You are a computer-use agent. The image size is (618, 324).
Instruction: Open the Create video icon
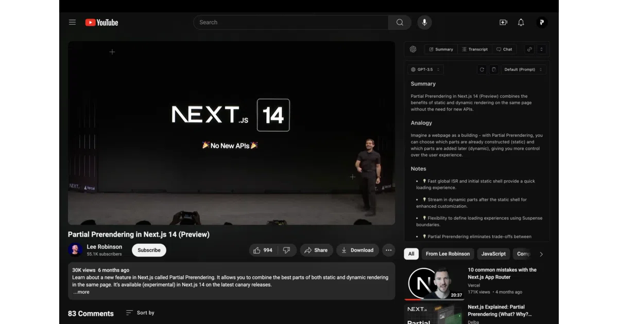[x=504, y=22]
